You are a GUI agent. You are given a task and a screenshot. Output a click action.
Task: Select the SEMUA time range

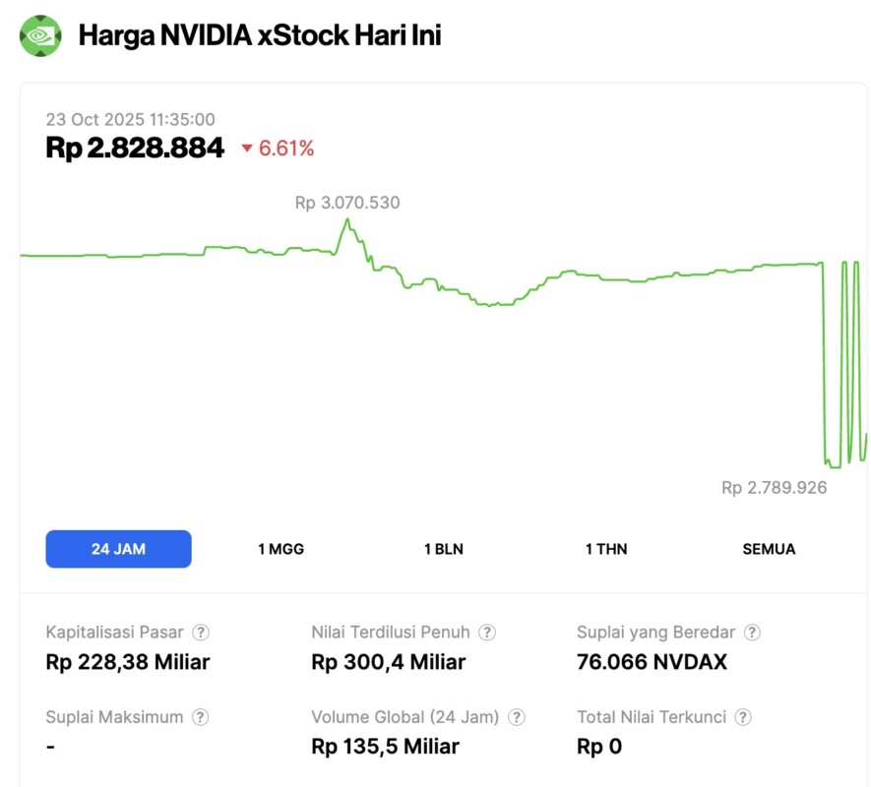[x=769, y=549]
